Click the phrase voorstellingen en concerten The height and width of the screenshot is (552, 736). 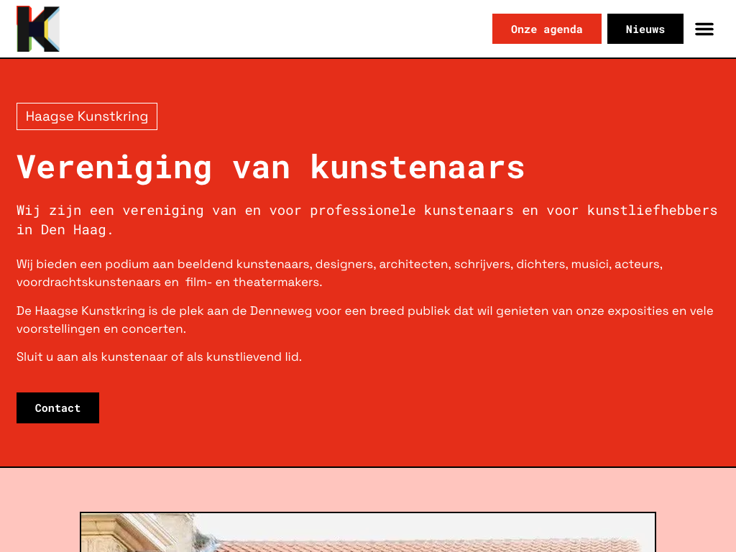pyautogui.click(x=101, y=328)
